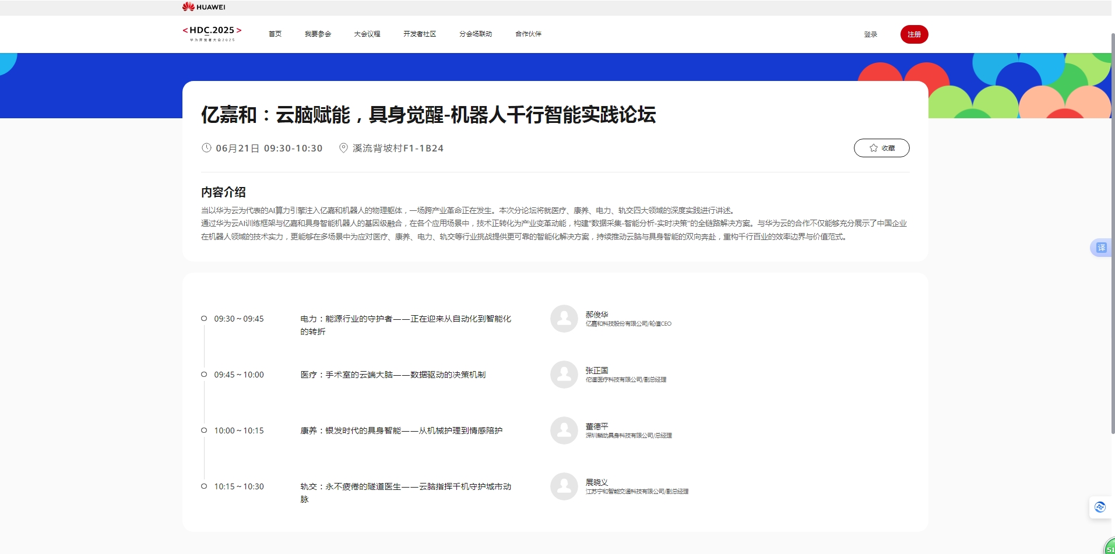Click the 轨交：永不疲倦的隧道医生 session title
This screenshot has width=1115, height=554.
[x=406, y=493]
